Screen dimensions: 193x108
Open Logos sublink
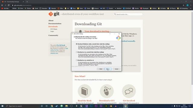click(x=52, y=31)
